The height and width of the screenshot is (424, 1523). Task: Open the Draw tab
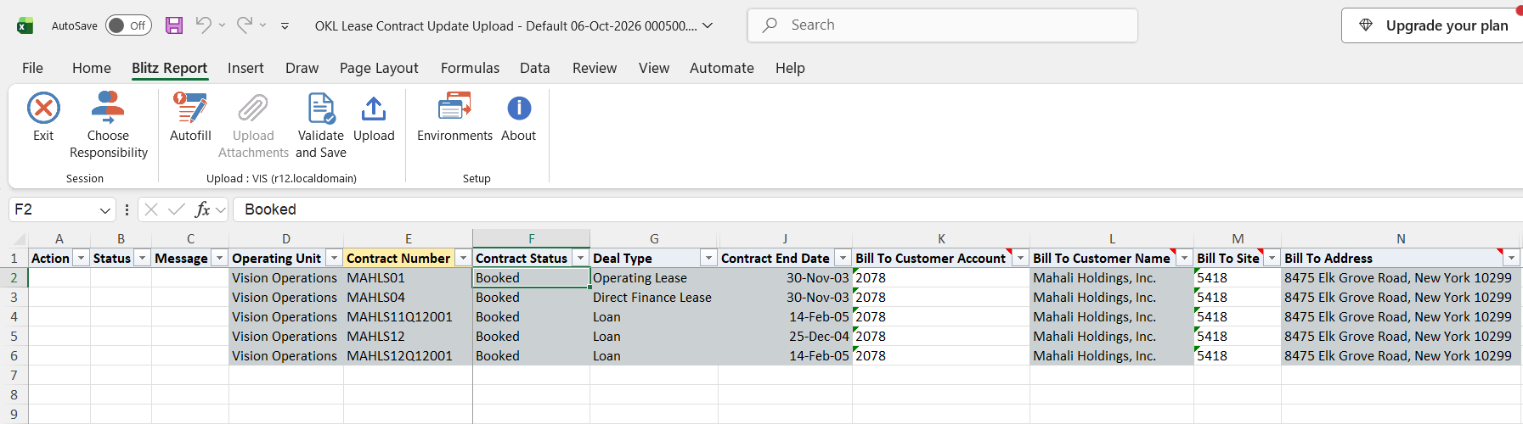coord(302,68)
